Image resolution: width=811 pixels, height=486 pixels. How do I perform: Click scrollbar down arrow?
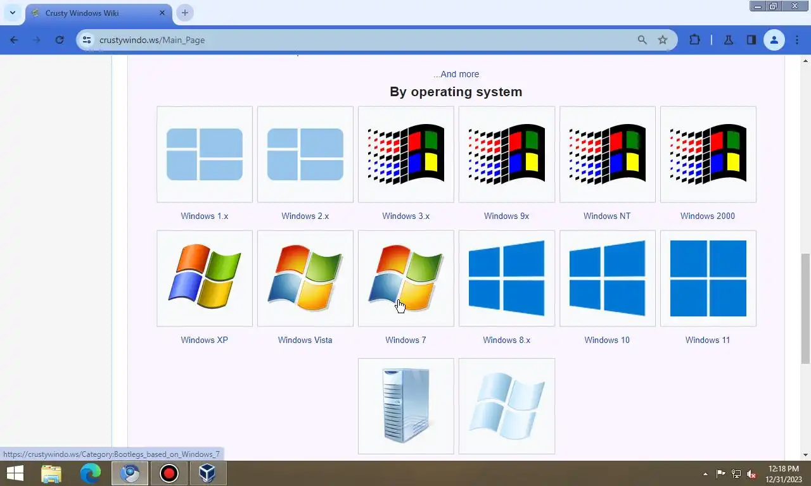pyautogui.click(x=805, y=455)
